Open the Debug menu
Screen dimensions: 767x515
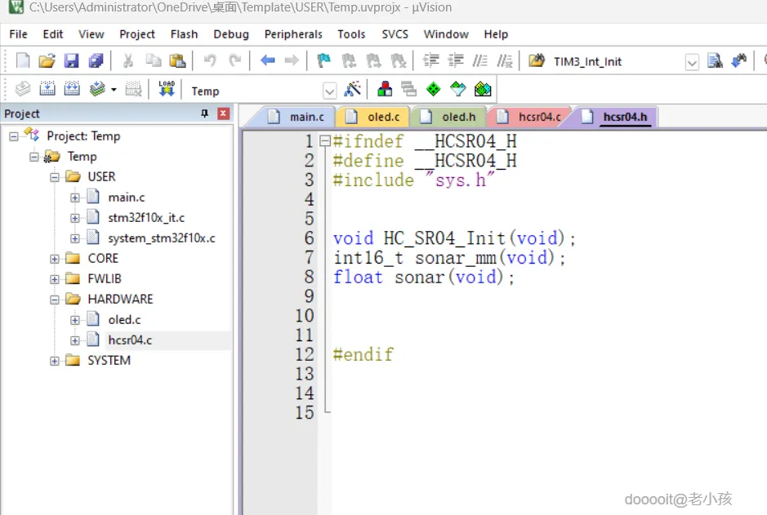(231, 34)
